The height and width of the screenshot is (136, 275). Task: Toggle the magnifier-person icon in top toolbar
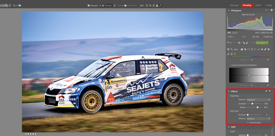(x=160, y=5)
